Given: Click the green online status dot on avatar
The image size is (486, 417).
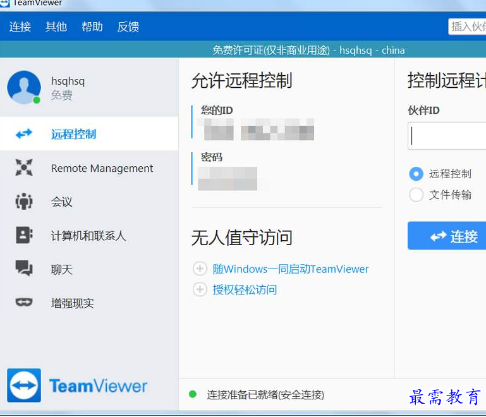Looking at the screenshot, I should pos(37,100).
